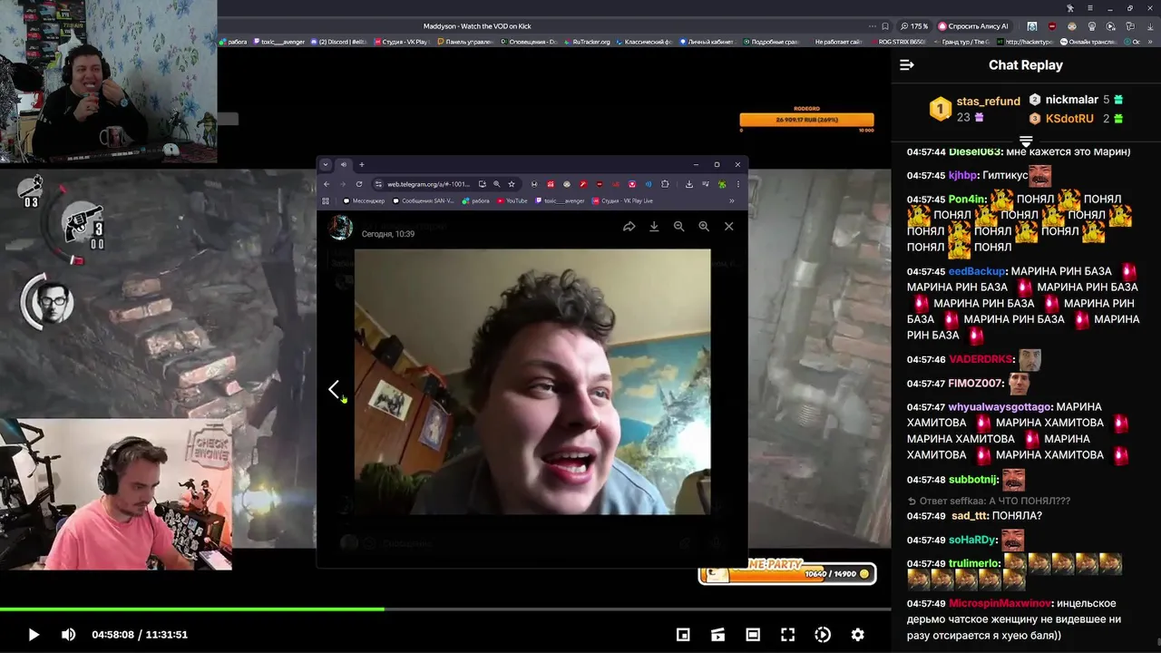The width and height of the screenshot is (1161, 653).
Task: Click username soHaRDy in chat
Action: tap(972, 540)
